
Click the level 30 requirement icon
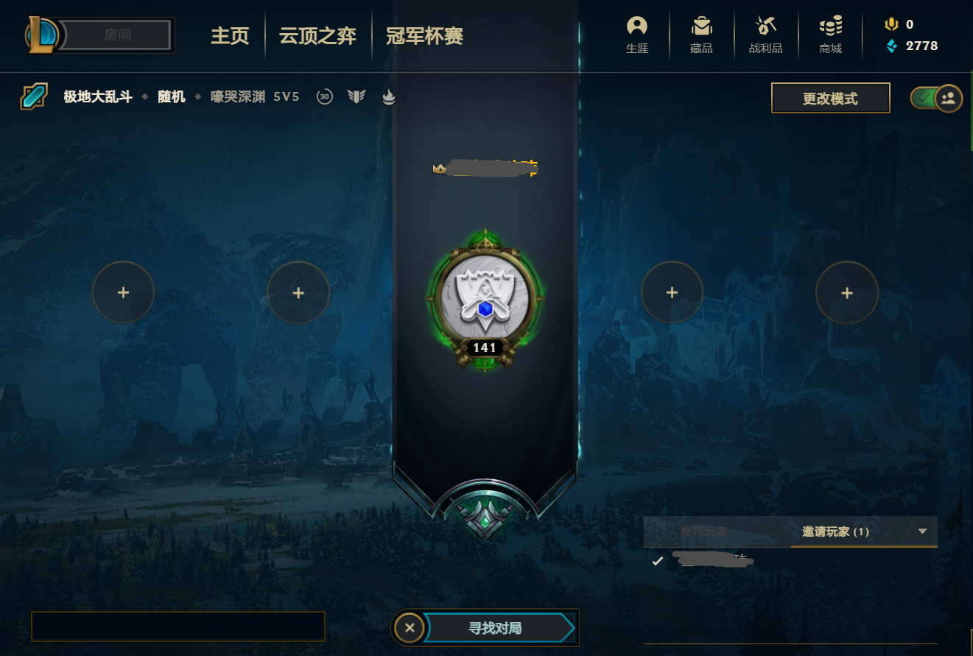pyautogui.click(x=325, y=96)
